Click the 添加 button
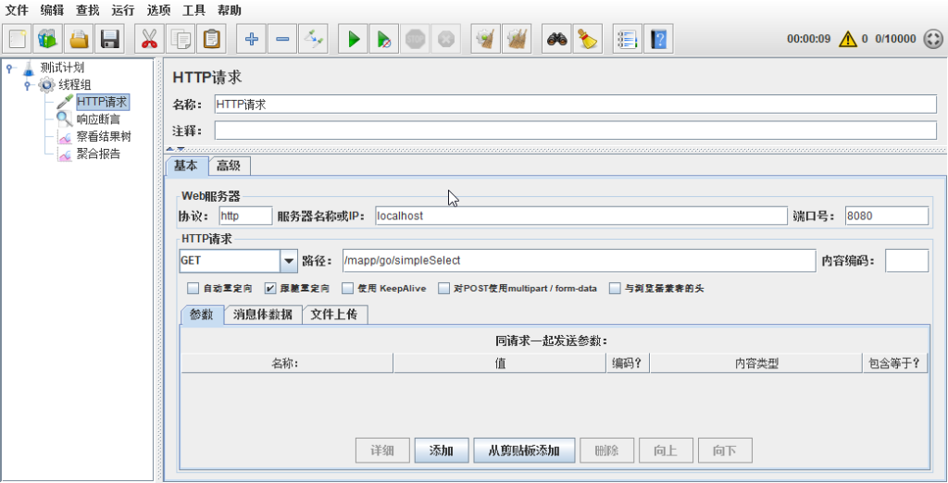Viewport: 948px width, 483px height. click(442, 451)
